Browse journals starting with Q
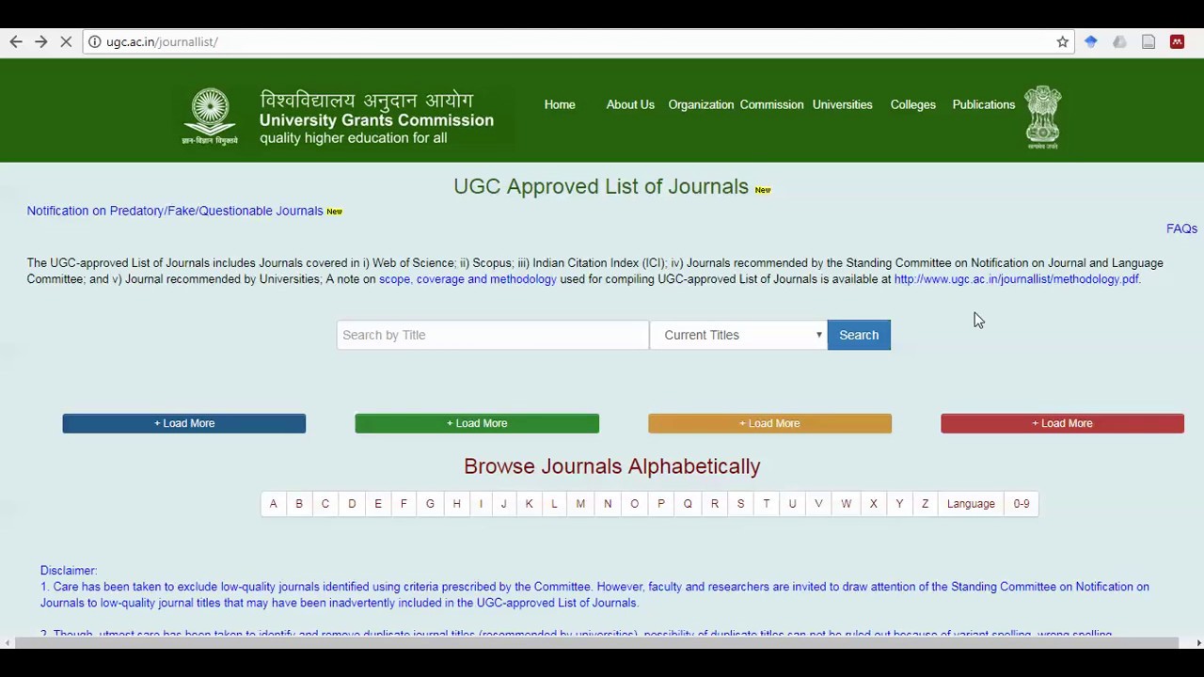This screenshot has width=1204, height=677. [688, 504]
